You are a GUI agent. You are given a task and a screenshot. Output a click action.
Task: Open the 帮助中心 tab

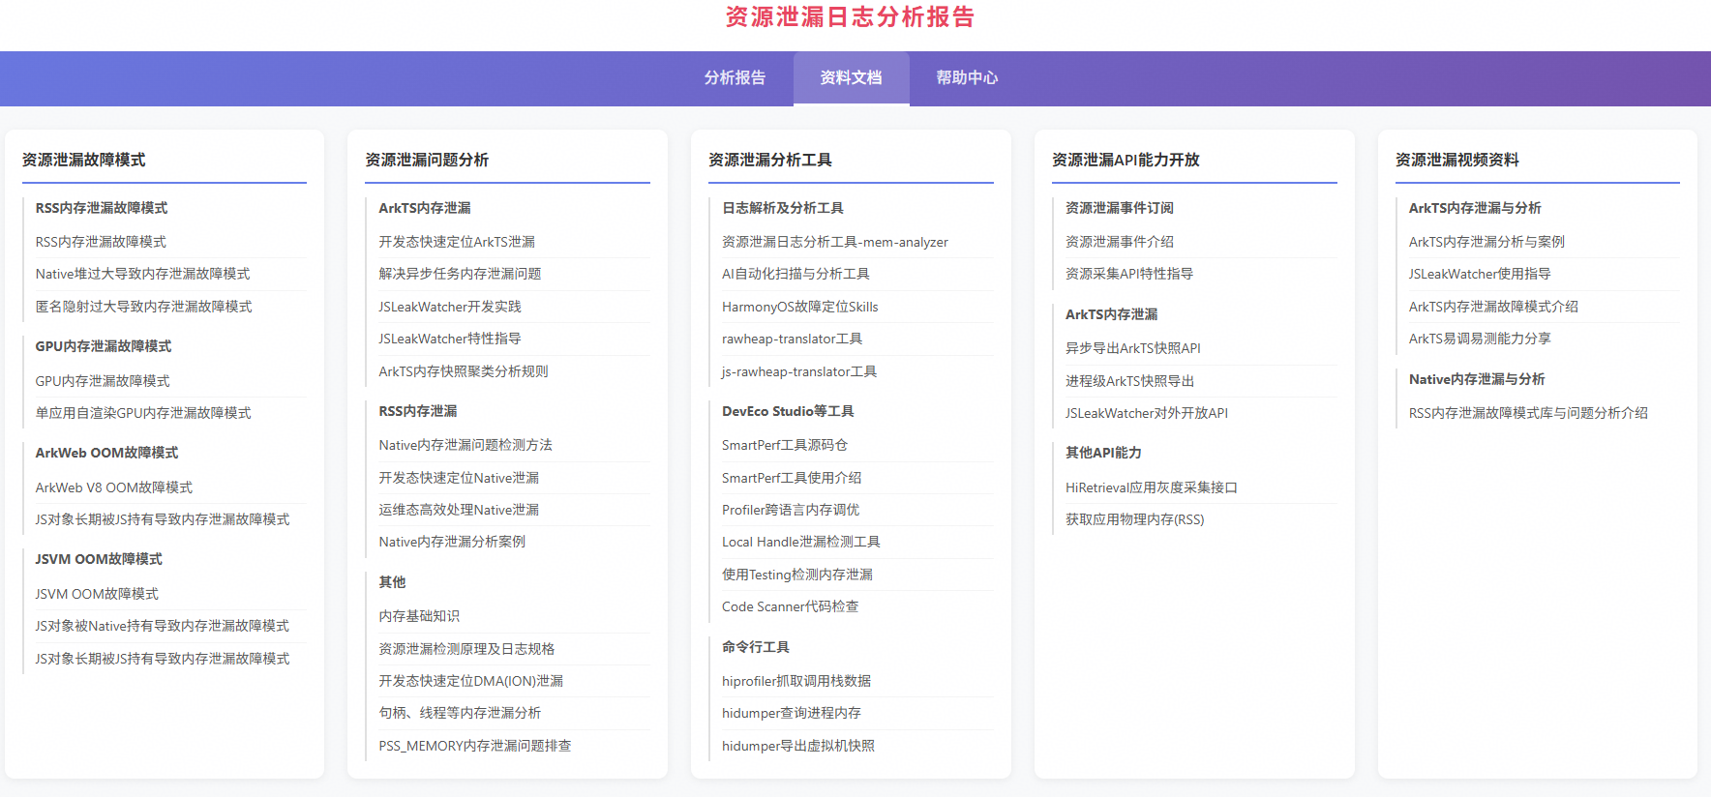click(x=967, y=78)
